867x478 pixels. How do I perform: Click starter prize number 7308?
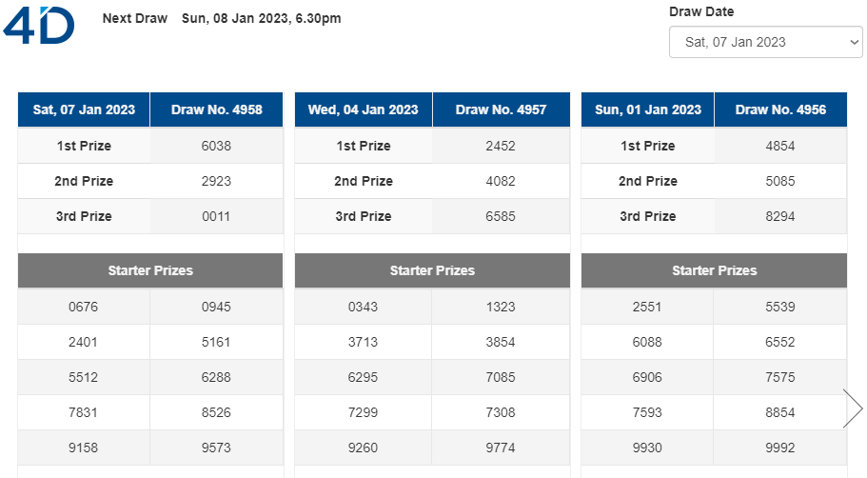pyautogui.click(x=501, y=412)
